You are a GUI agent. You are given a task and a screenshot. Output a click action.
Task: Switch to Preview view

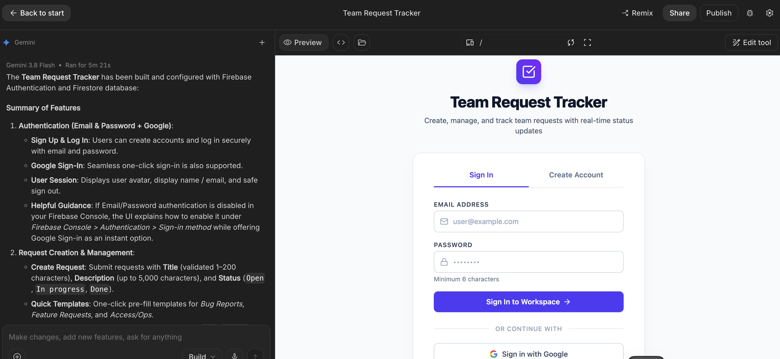click(303, 43)
